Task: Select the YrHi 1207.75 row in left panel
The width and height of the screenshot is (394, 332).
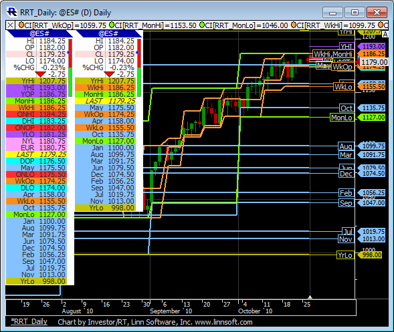Action: coord(36,81)
